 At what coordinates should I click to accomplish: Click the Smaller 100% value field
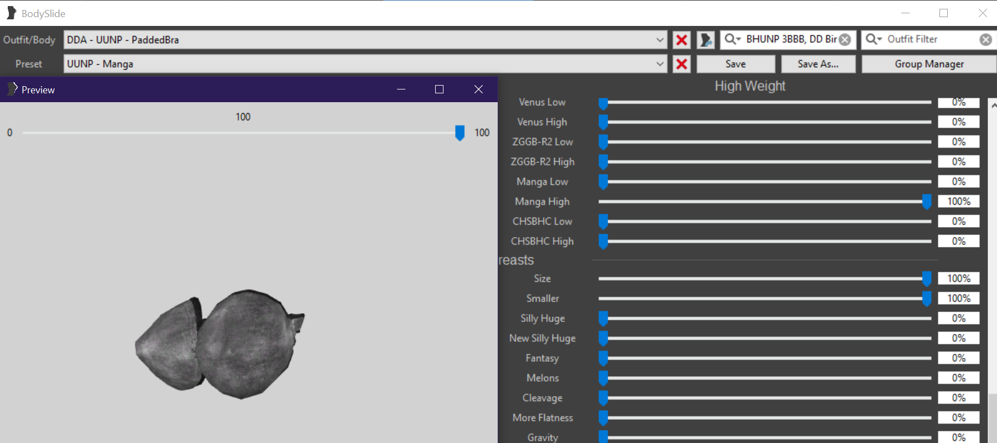click(x=959, y=298)
